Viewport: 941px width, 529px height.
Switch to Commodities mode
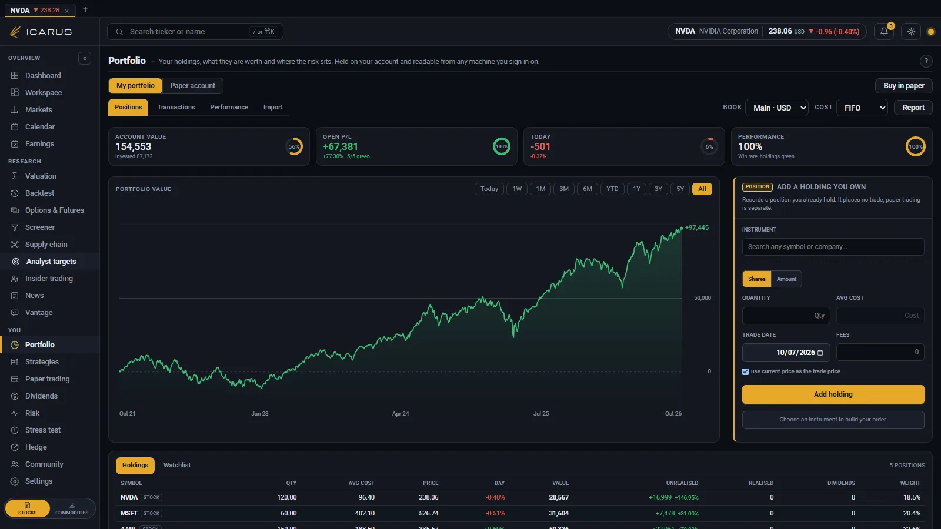(72, 508)
